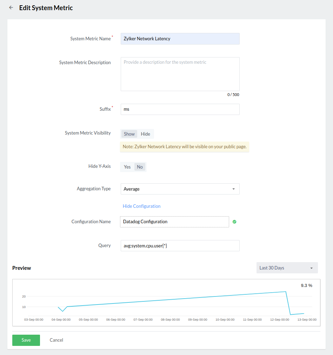Click the Suffix input containing ms
The image size is (333, 355).
pos(180,109)
